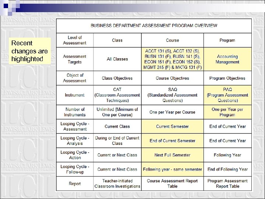Select the 'End of Current Semester' cell
This screenshot has height=199, width=265.
click(172, 141)
